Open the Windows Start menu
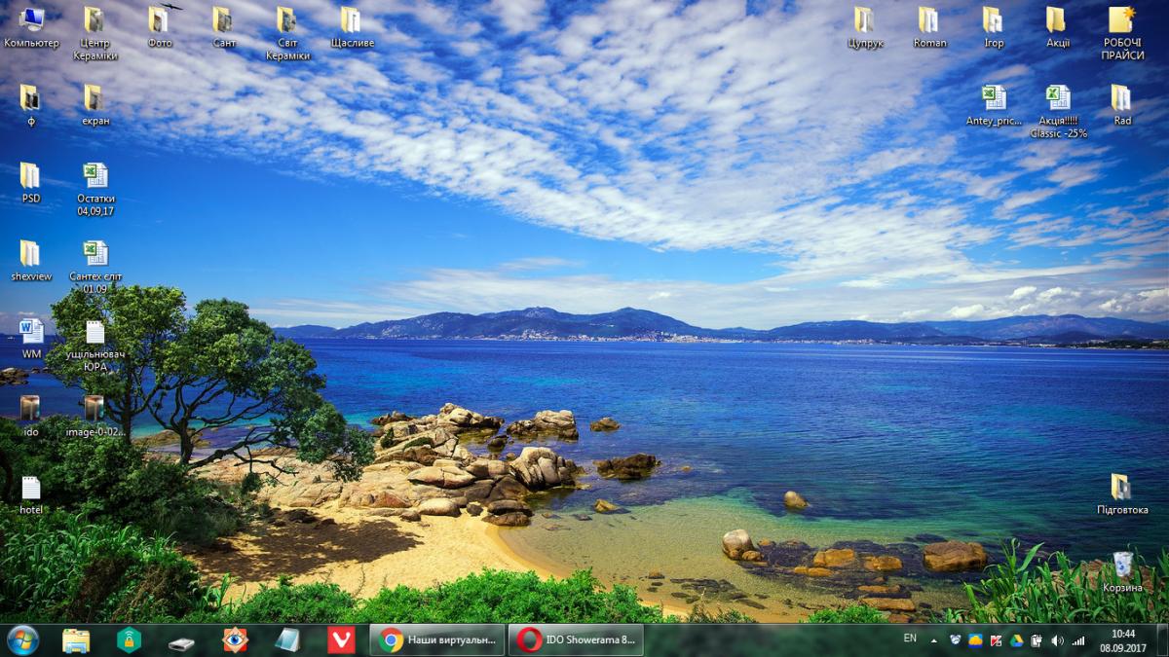Viewport: 1169px width, 657px height. click(22, 639)
